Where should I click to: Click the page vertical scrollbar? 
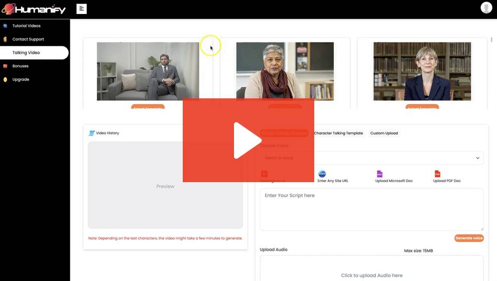[x=491, y=40]
